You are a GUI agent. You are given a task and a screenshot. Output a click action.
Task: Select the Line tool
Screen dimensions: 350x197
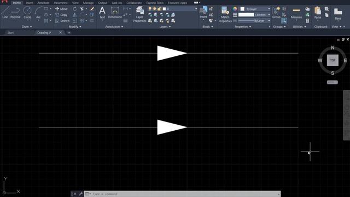pos(5,13)
